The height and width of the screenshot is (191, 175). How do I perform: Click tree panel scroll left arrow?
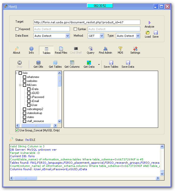click(x=18, y=126)
